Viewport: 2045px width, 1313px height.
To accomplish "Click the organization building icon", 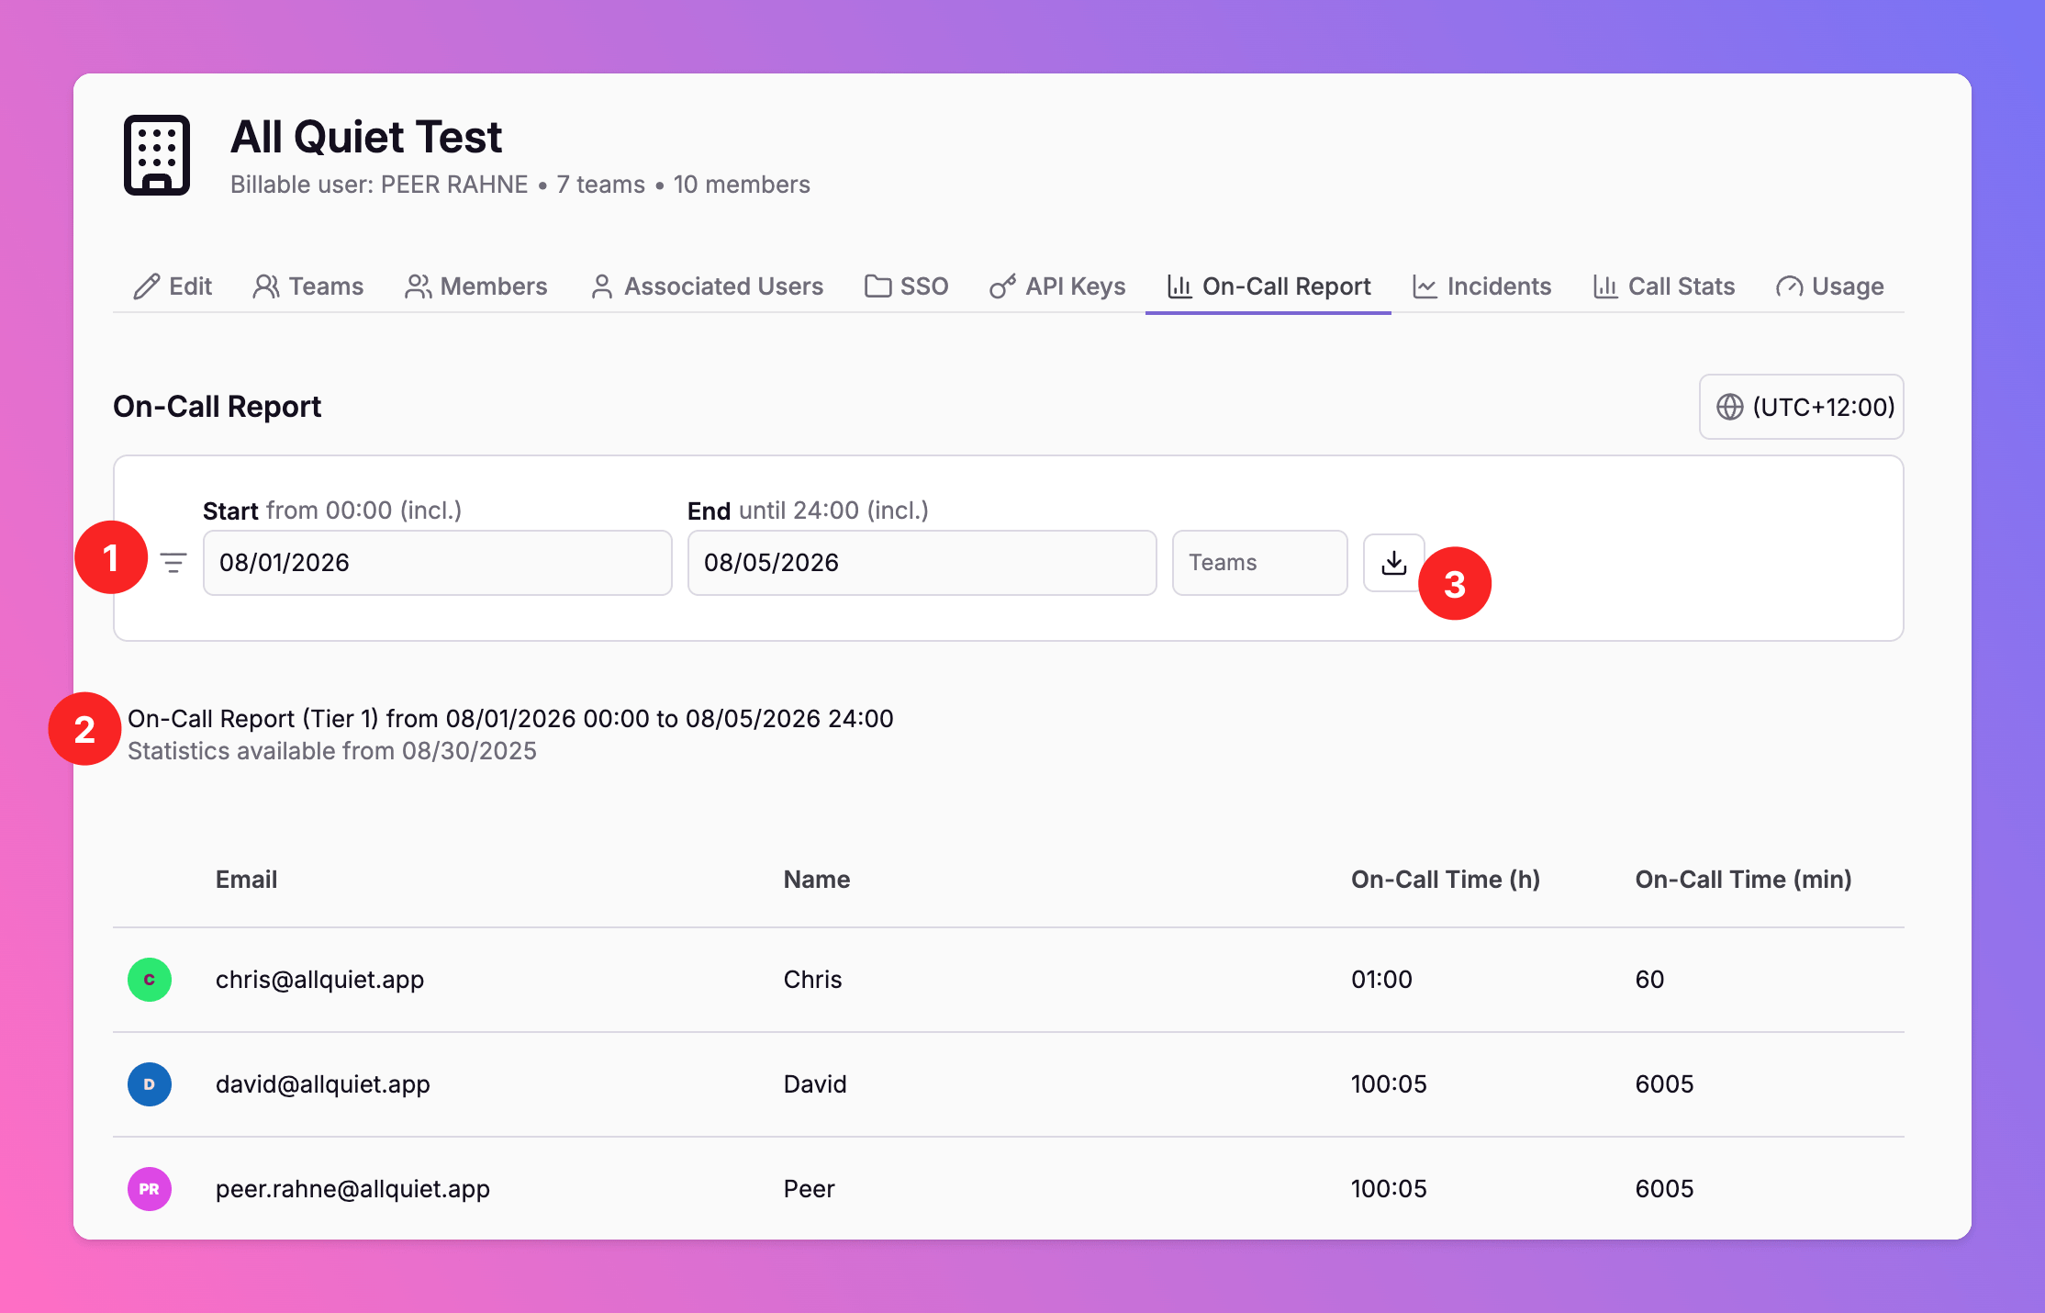I will click(x=157, y=155).
